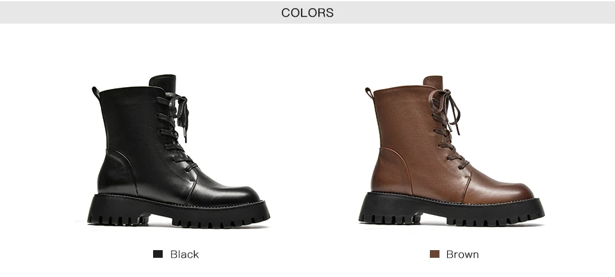Click the Black color label
The width and height of the screenshot is (615, 277).
184,254
